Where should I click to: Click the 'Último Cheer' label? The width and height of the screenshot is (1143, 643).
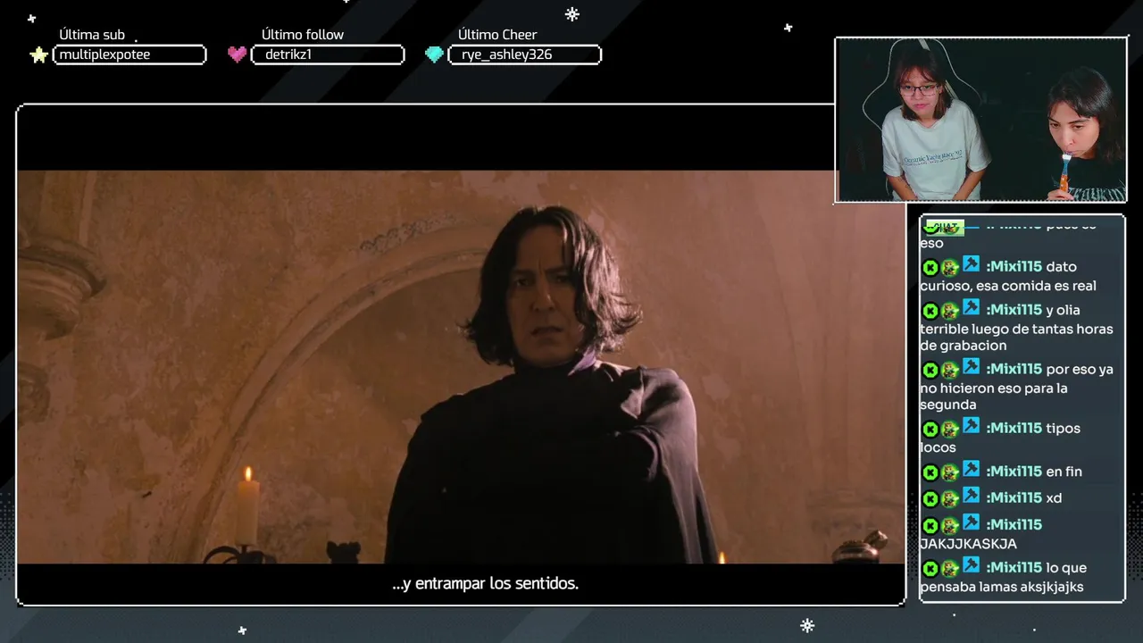tap(497, 35)
